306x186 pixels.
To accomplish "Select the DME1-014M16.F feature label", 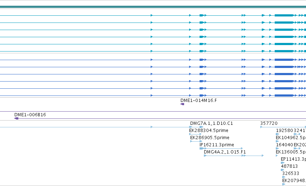I will point(198,101).
